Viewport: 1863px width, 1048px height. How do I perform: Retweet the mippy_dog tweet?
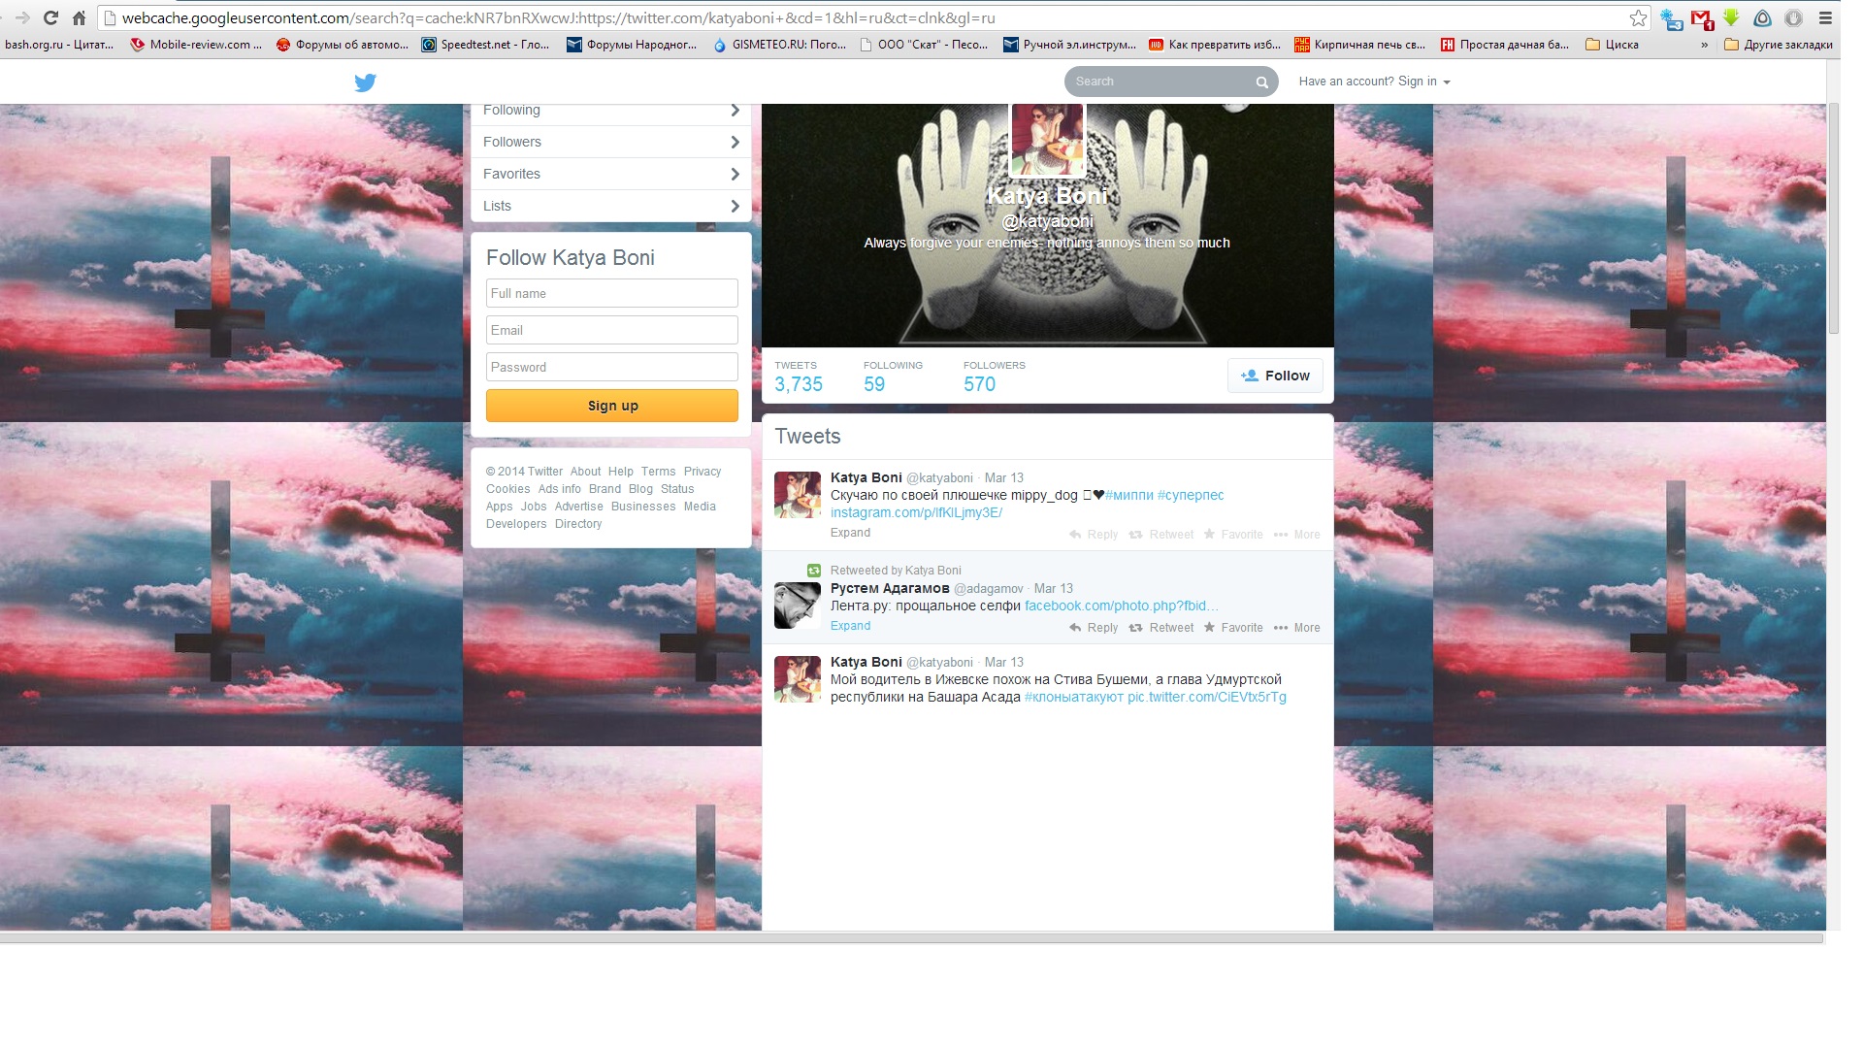(1161, 535)
